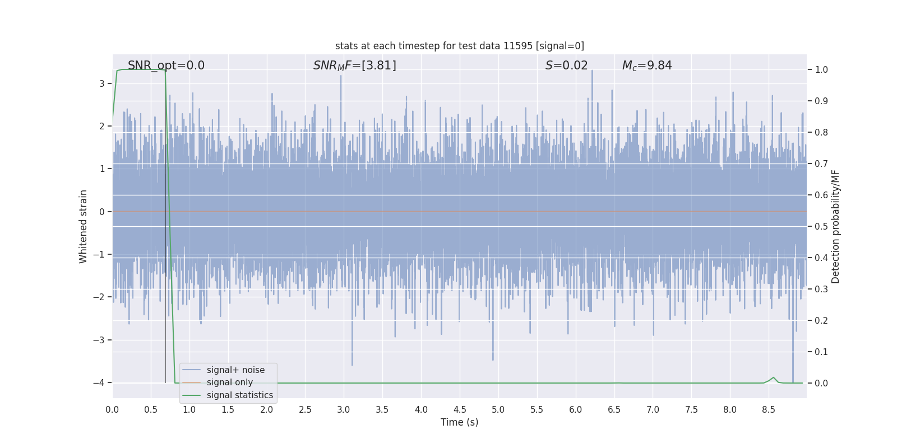Viewport: 897px width, 448px height.
Task: Click the −4 tick on strain axis
Action: [x=98, y=383]
